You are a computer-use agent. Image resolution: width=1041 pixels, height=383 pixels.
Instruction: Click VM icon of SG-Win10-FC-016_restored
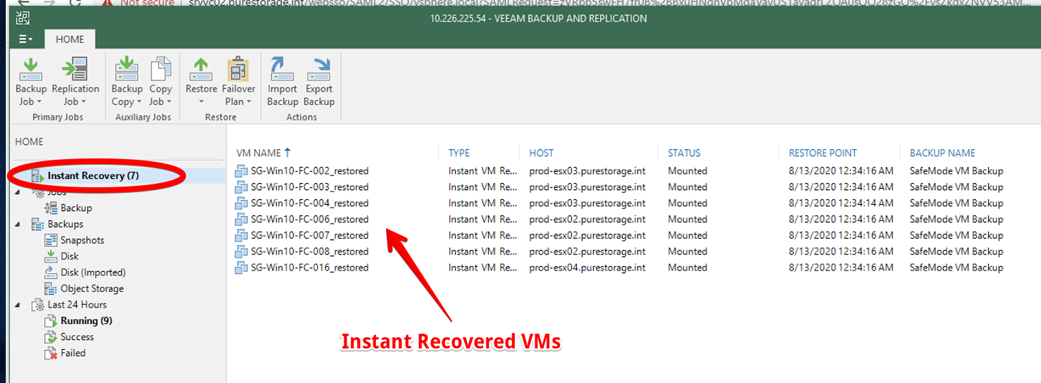(242, 268)
